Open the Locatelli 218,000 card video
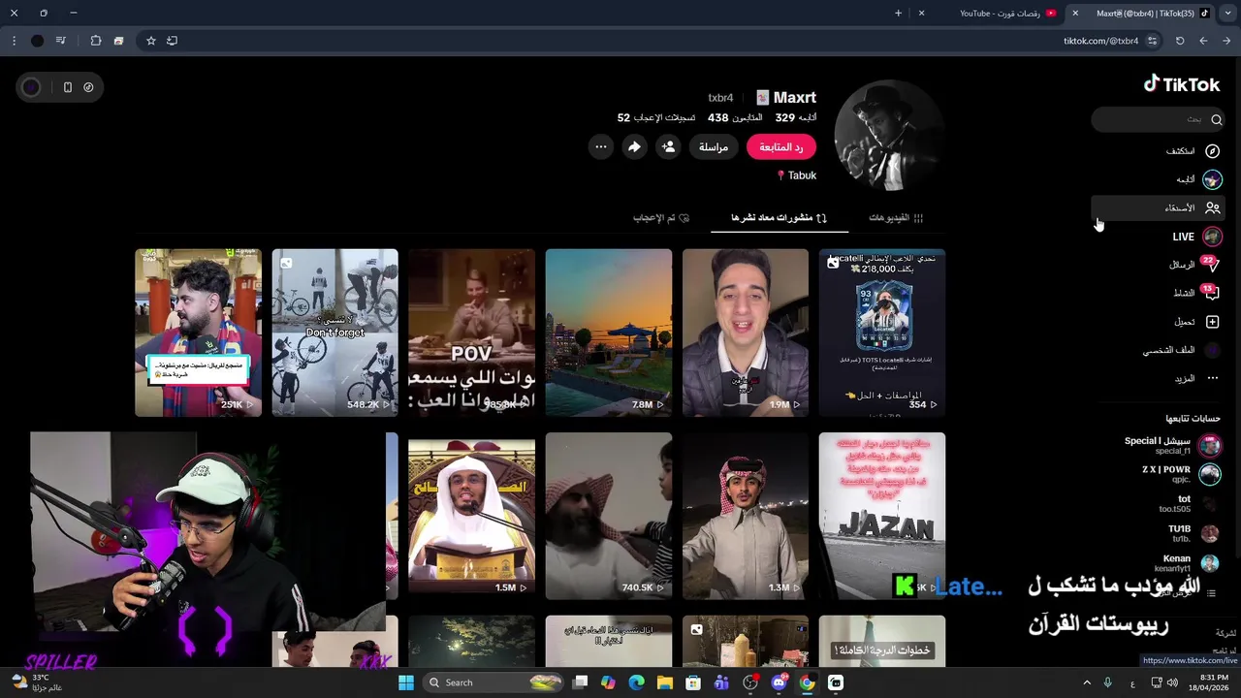The image size is (1241, 698). 882,333
